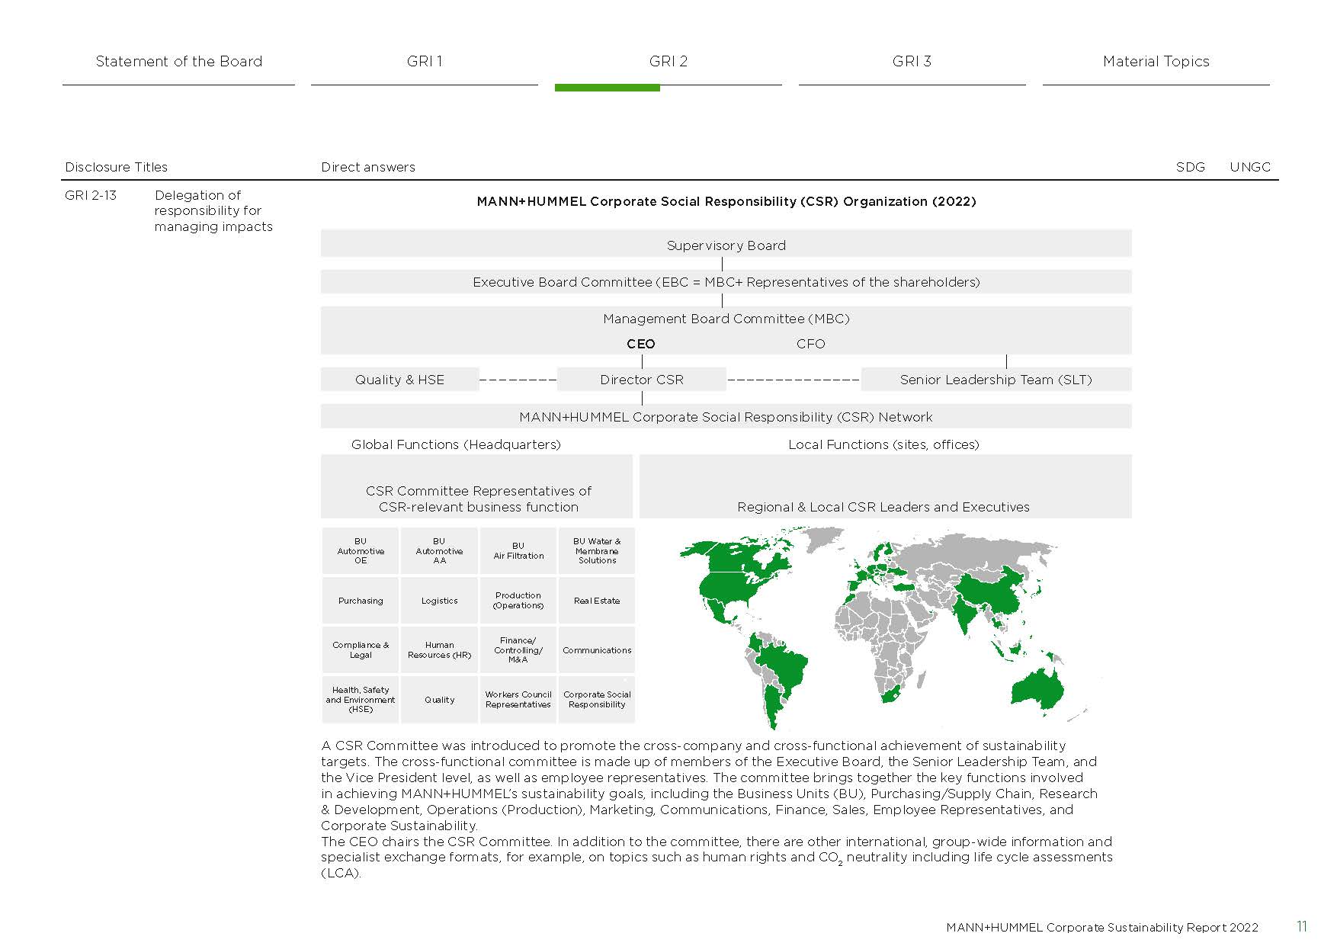Select the GRI 2 tab
The width and height of the screenshot is (1337, 946).
[668, 62]
